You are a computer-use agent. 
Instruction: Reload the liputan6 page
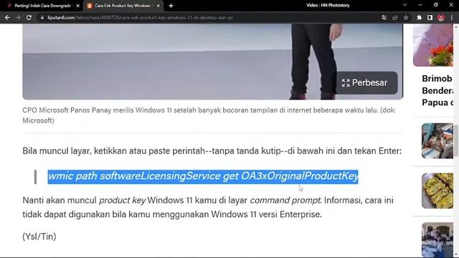click(x=29, y=17)
